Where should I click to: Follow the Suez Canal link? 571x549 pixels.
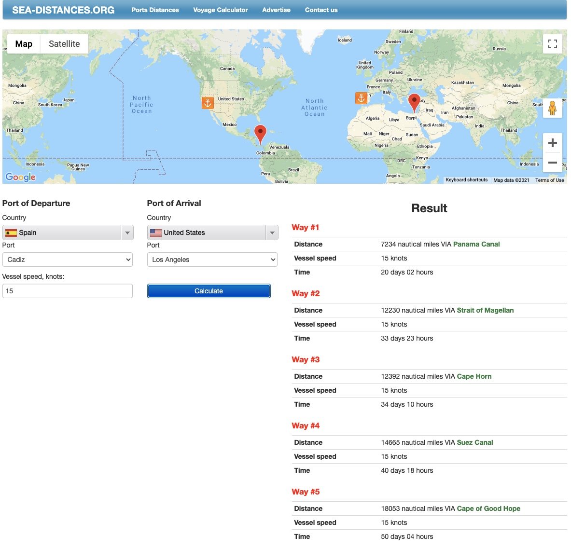[475, 442]
